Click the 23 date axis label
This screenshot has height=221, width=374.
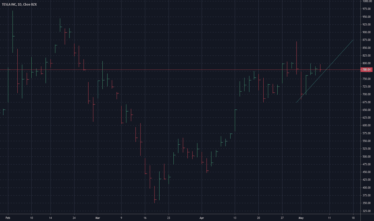[169, 218]
